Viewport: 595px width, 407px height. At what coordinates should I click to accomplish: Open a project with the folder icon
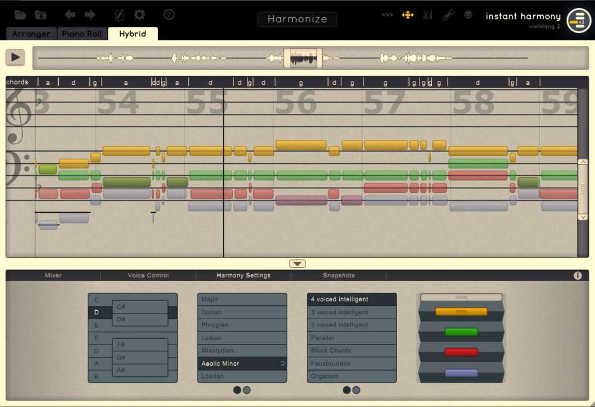[x=20, y=15]
